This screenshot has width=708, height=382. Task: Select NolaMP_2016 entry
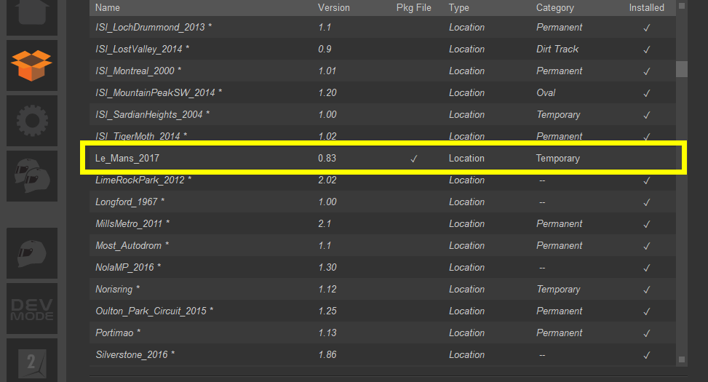point(383,267)
